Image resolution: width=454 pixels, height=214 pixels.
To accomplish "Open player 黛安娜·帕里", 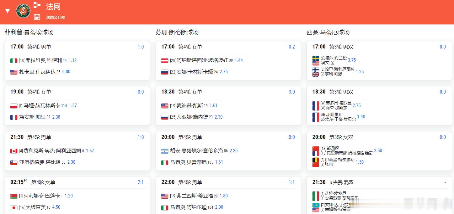I will coord(32,117).
